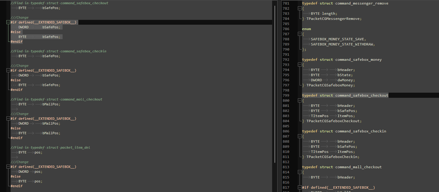Click line number 799 in the gutter
This screenshot has width=439, height=192.
click(286, 95)
